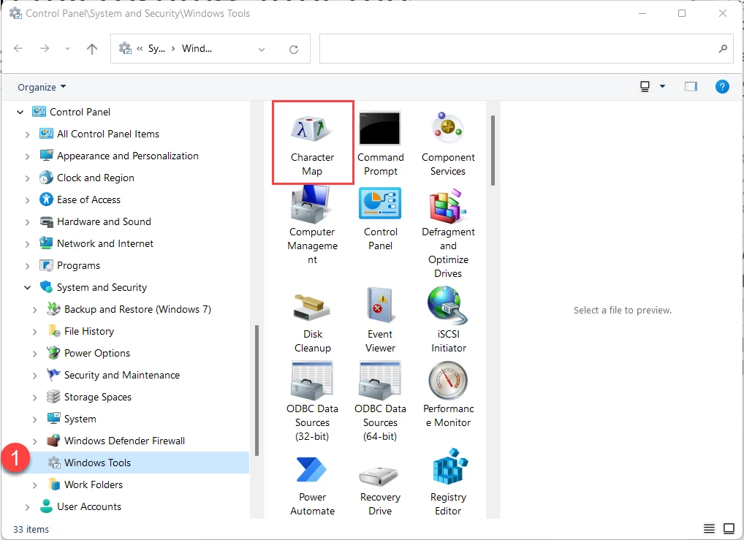
Task: Collapse System and Security node
Action: [28, 288]
